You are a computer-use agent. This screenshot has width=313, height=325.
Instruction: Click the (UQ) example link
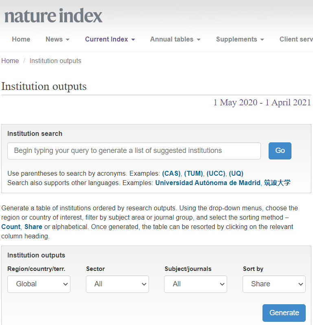click(x=236, y=173)
